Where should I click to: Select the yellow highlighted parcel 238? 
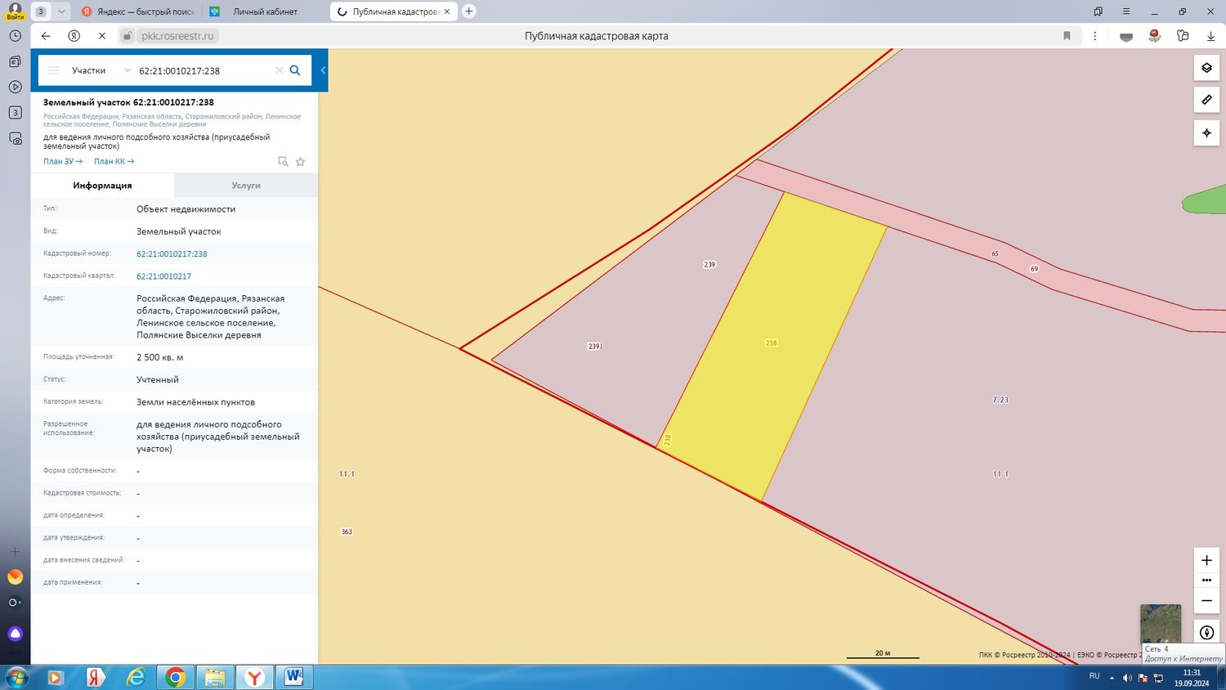[772, 343]
